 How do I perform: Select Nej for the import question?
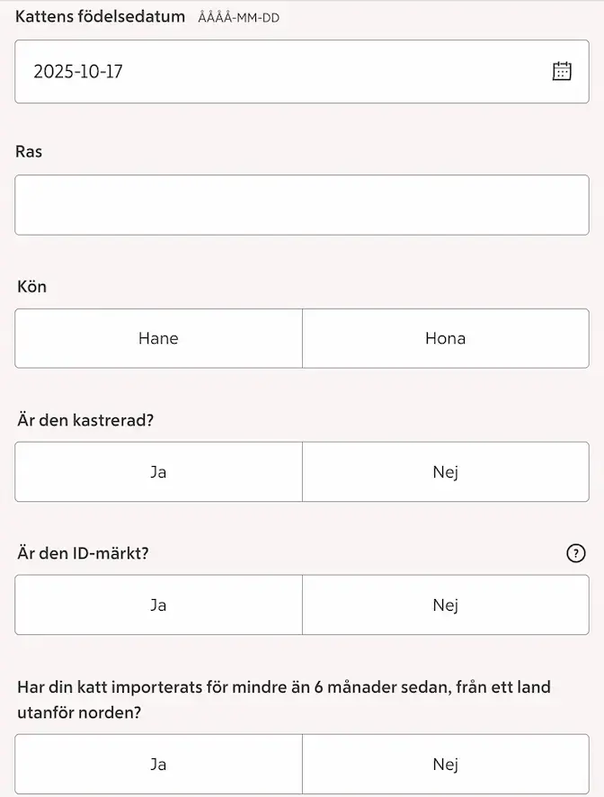(446, 764)
